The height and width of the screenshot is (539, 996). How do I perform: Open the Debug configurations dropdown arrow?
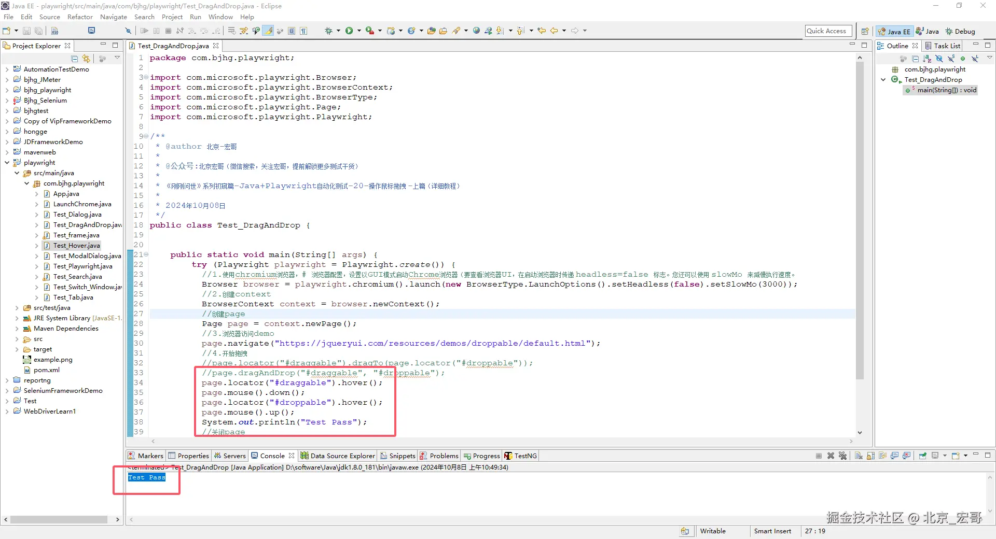coord(338,31)
